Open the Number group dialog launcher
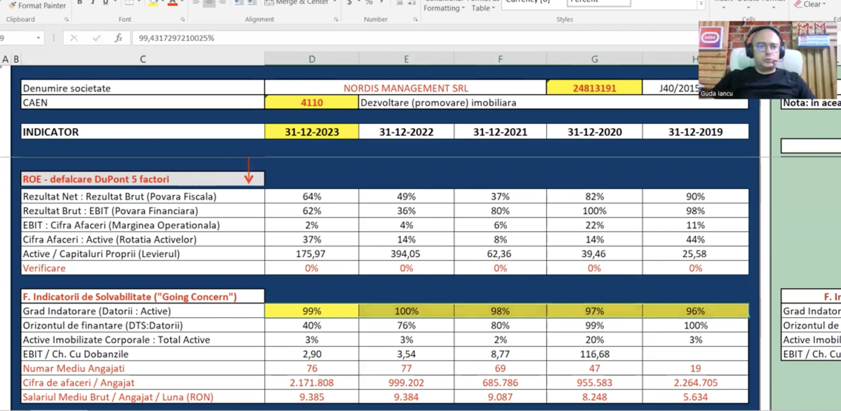Viewport: 841px width, 411px height. (x=416, y=19)
